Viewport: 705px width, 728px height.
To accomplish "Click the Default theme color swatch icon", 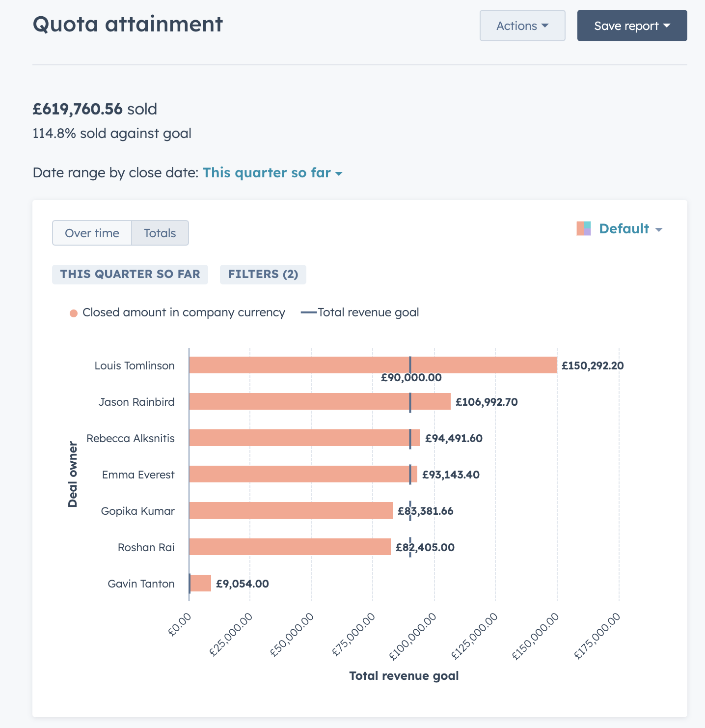I will [x=584, y=228].
